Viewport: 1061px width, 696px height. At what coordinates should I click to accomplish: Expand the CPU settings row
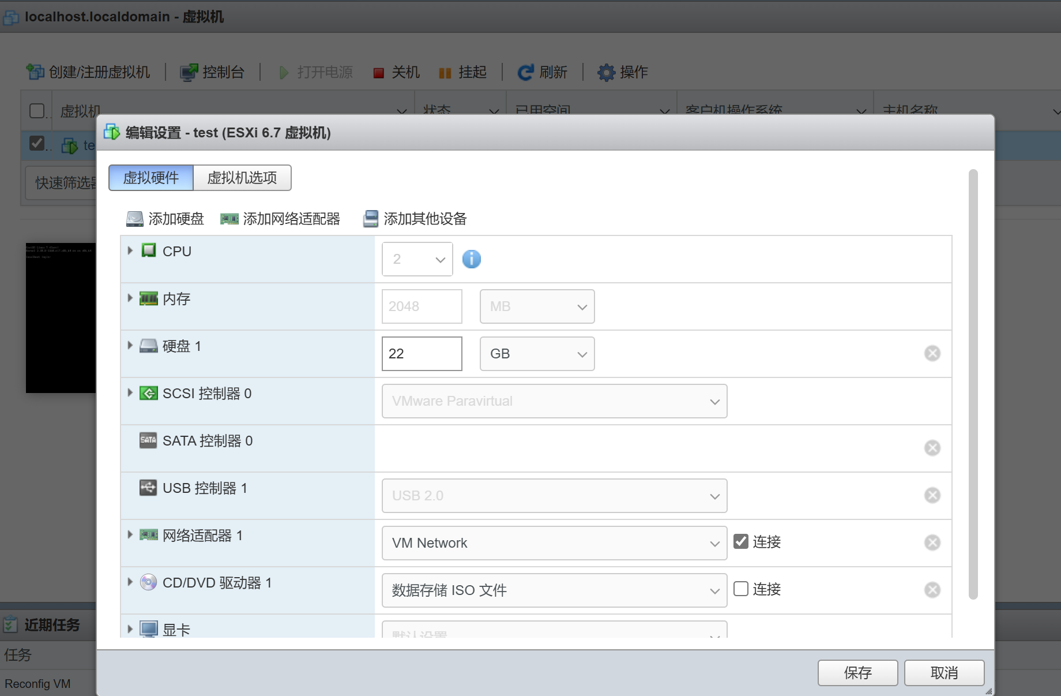point(130,250)
